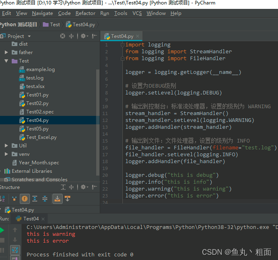
Task: Select External Libraries node
Action: (28, 171)
